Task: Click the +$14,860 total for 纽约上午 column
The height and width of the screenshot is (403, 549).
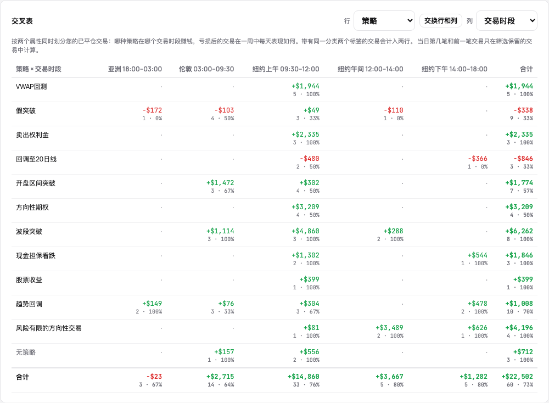Action: (303, 377)
